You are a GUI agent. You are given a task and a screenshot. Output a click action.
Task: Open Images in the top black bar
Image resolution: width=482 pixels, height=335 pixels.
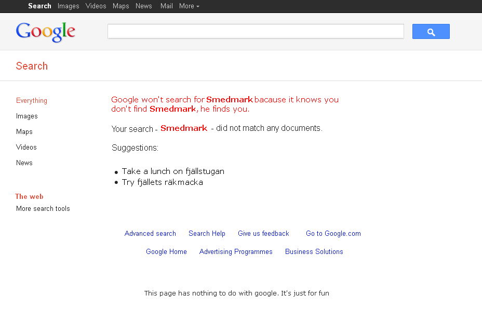[x=68, y=6]
